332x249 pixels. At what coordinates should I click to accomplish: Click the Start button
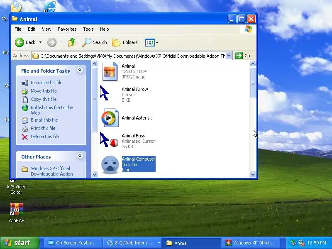tap(20, 243)
